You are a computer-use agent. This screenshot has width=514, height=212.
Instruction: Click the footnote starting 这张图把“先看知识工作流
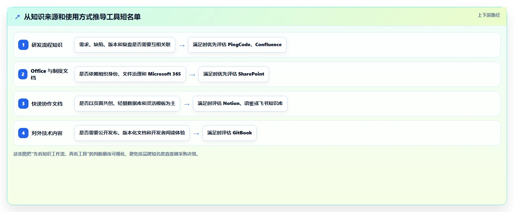[x=106, y=154]
